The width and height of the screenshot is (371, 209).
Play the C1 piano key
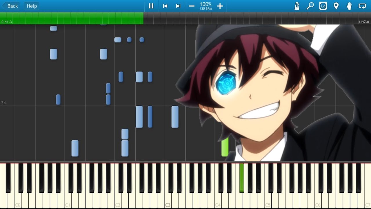click(x=68, y=200)
